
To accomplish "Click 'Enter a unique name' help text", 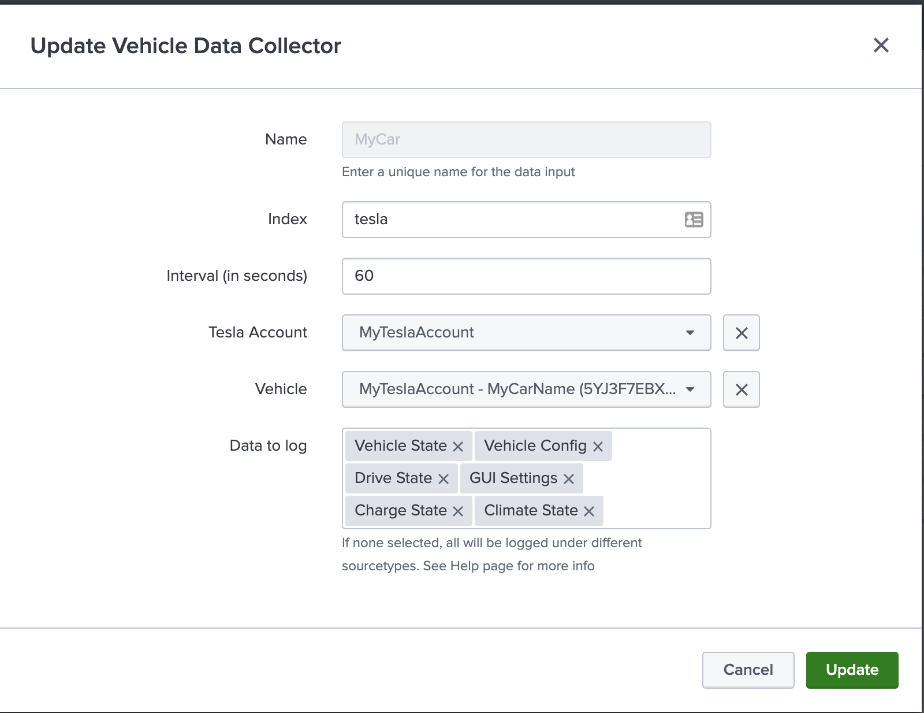I will coord(459,172).
